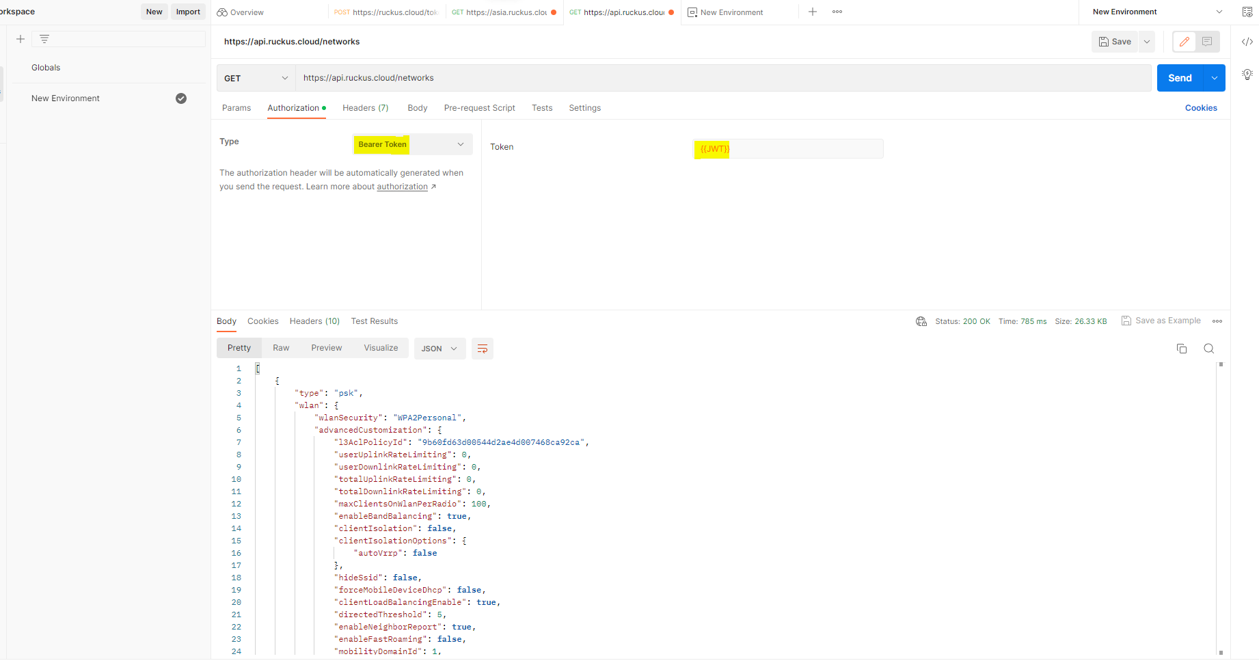This screenshot has height=663, width=1259.
Task: Select the POST ruckus.cloud token request tab
Action: click(386, 12)
